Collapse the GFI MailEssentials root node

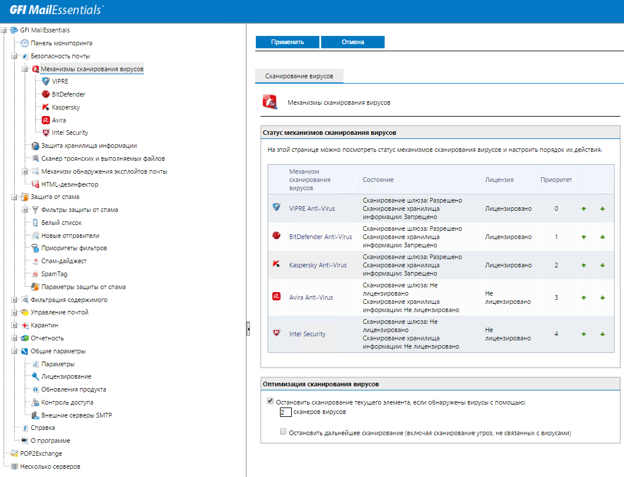(4, 30)
